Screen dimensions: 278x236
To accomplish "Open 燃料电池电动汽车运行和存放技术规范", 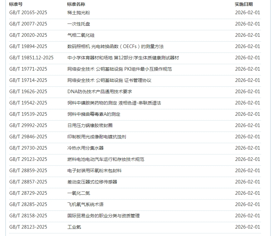I will click(x=105, y=159).
